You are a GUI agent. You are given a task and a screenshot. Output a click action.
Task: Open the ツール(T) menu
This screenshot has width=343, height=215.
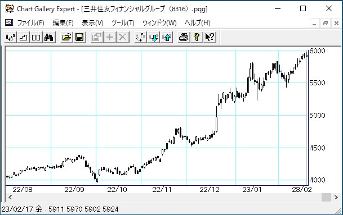tap(123, 22)
